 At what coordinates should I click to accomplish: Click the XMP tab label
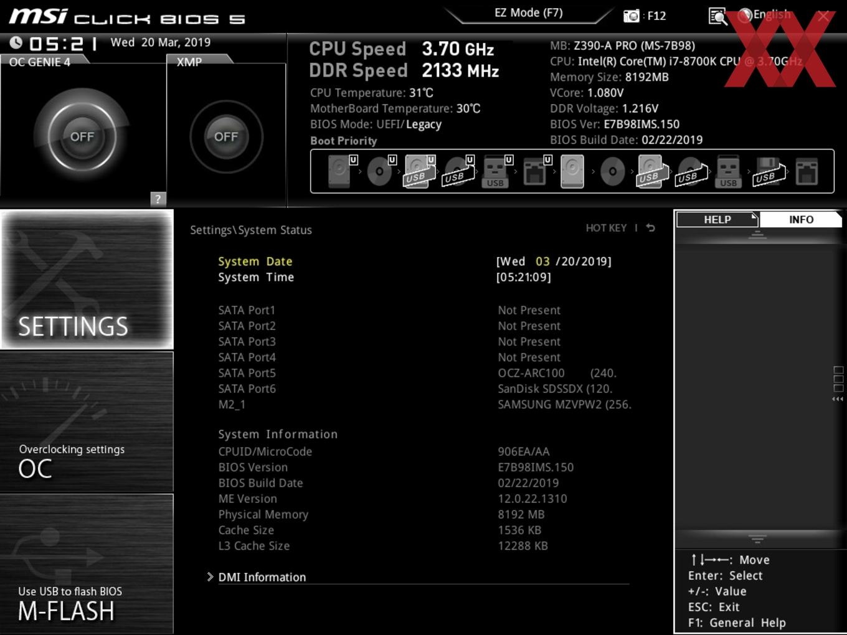[x=189, y=62]
